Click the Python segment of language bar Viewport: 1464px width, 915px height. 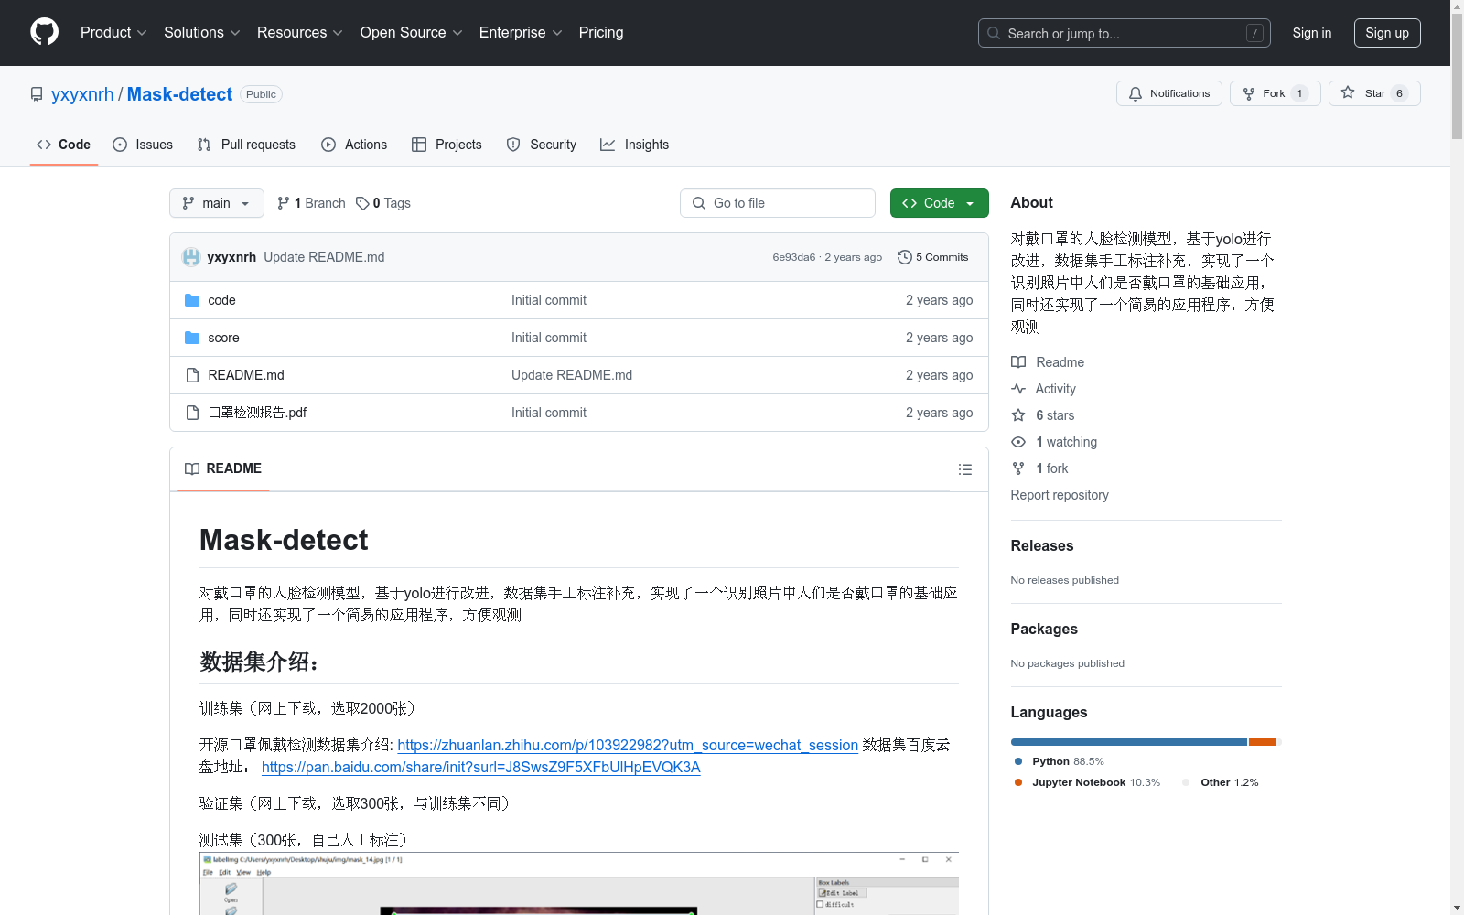[1129, 742]
